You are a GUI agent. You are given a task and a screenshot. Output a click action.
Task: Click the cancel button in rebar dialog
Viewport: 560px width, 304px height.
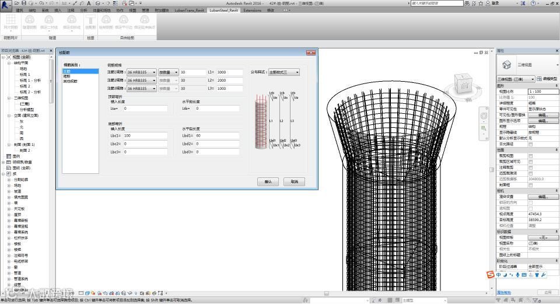point(294,181)
